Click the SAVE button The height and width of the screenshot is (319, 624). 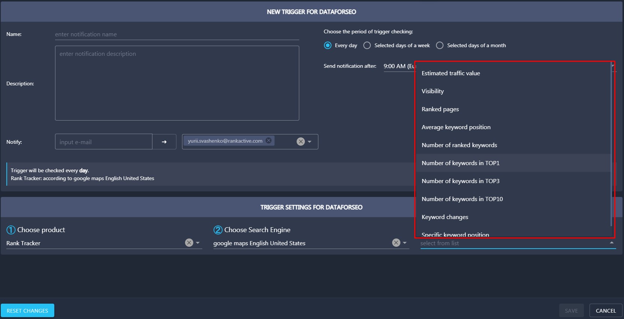(571, 310)
